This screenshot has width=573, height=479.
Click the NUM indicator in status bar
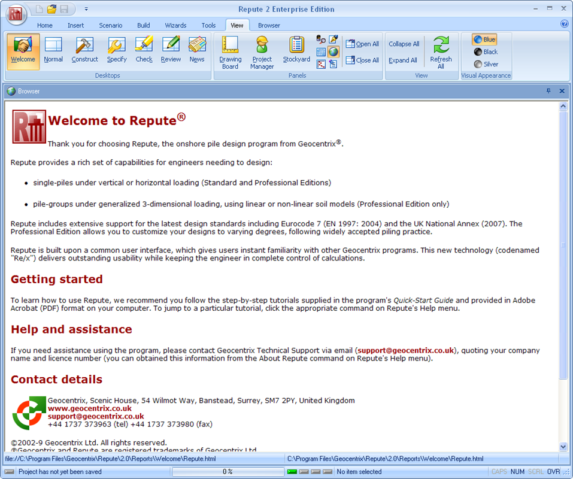[517, 472]
